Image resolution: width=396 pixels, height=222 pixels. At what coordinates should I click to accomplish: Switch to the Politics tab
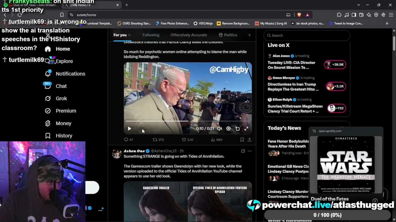(x=228, y=35)
